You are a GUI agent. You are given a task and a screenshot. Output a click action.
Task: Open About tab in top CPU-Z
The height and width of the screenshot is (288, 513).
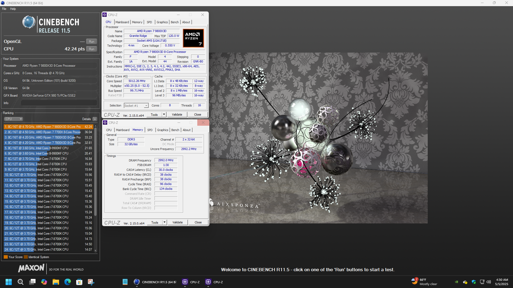click(x=186, y=22)
